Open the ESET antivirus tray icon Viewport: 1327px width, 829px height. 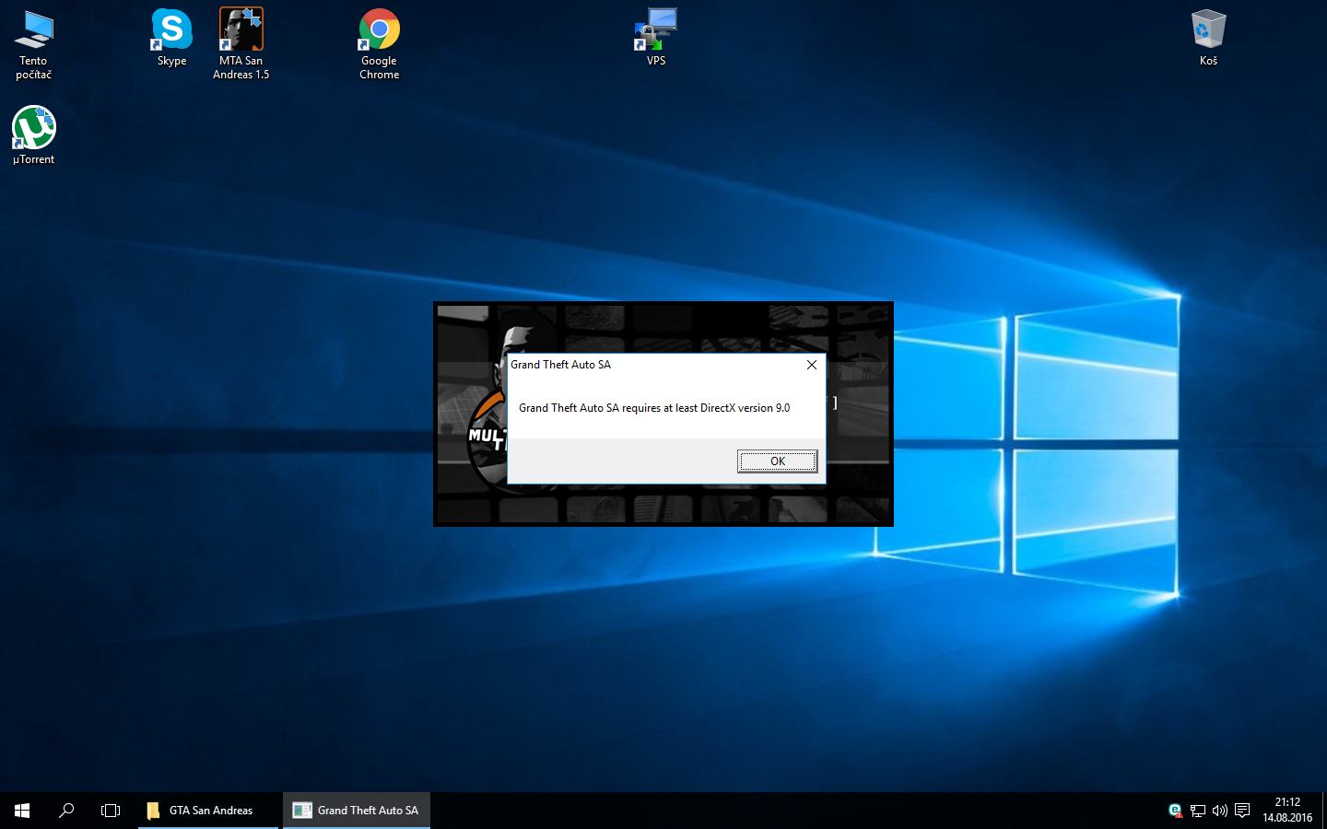1175,811
